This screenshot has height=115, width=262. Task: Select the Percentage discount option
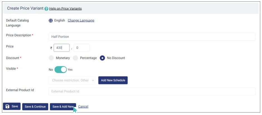click(x=75, y=58)
